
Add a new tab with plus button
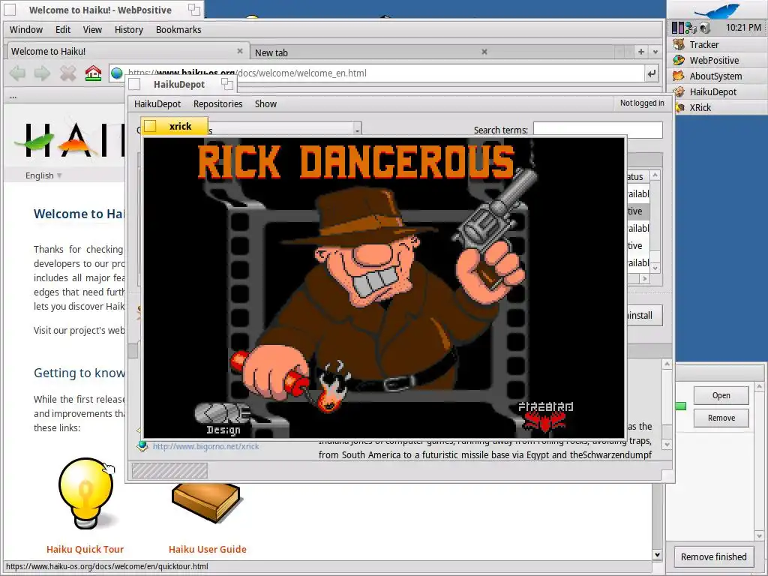640,52
